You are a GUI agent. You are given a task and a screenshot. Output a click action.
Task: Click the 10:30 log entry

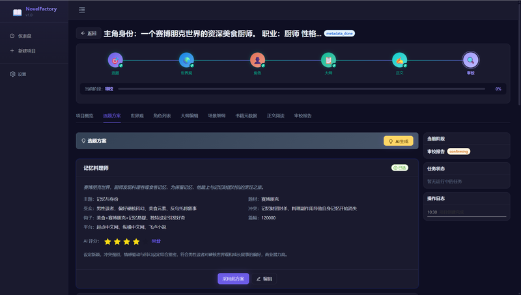pos(466,212)
